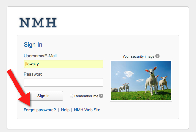Click into the empty Password field
This screenshot has width=196, height=132.
pos(64,82)
